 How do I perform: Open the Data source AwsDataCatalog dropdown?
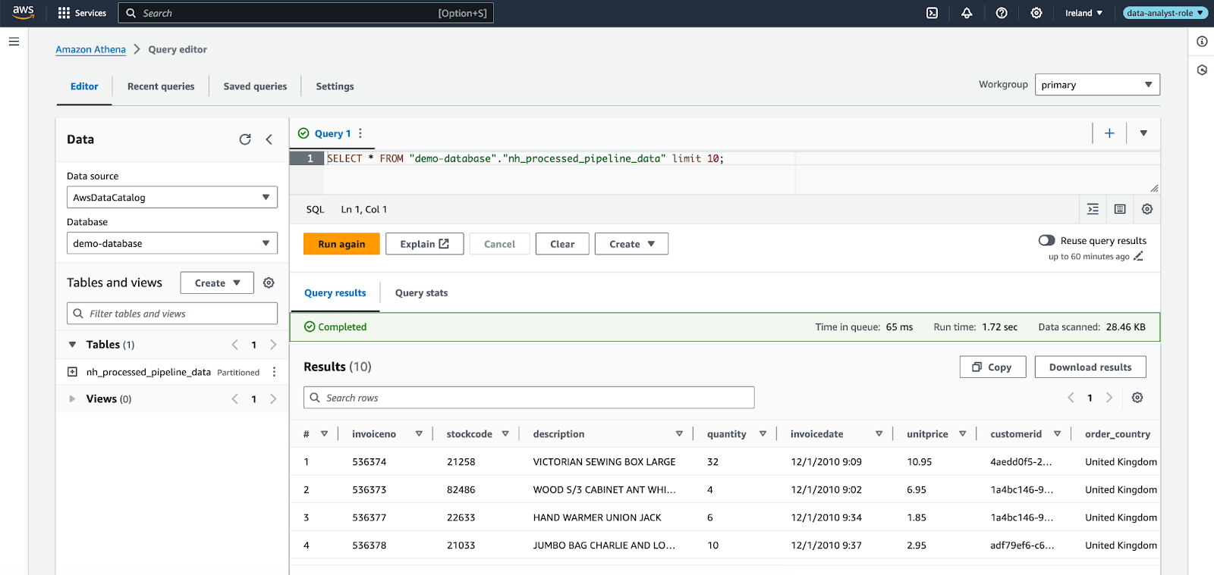(x=172, y=197)
